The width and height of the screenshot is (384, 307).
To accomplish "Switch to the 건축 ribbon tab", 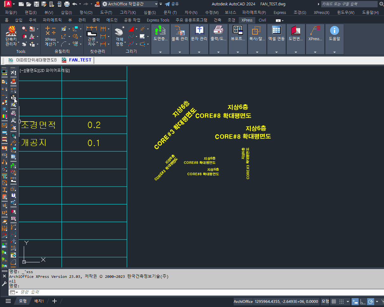I will (218, 20).
